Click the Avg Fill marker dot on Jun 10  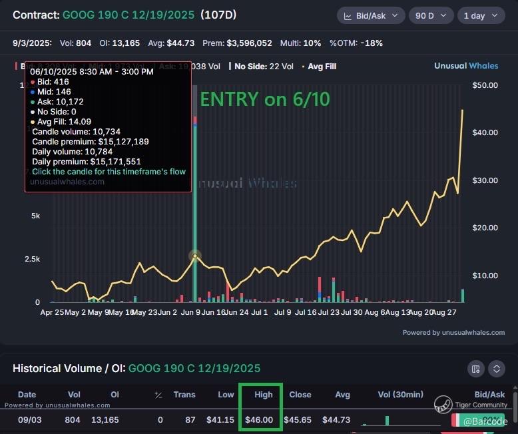point(195,256)
